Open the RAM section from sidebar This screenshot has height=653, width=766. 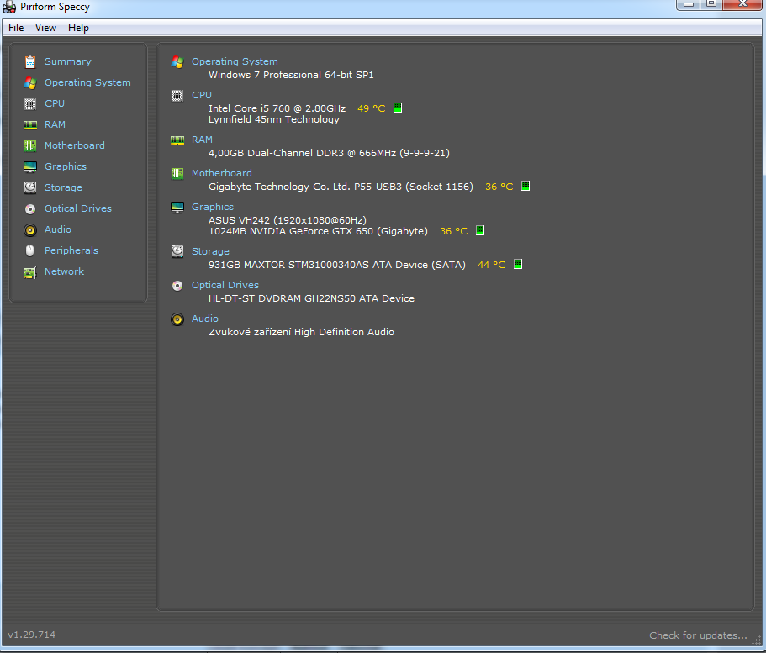coord(55,124)
